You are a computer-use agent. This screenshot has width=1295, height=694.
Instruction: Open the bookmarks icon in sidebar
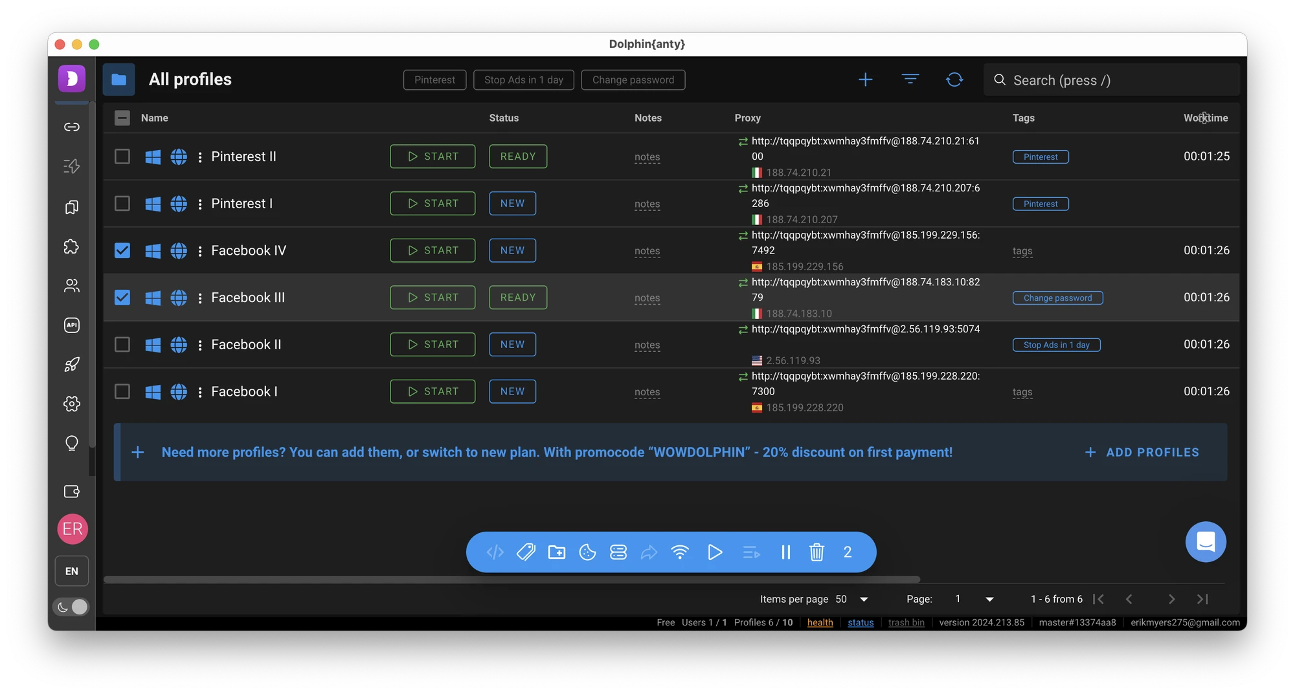(x=72, y=207)
